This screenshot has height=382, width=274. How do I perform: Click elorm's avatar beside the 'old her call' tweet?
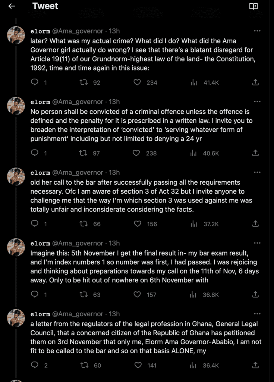click(x=16, y=177)
